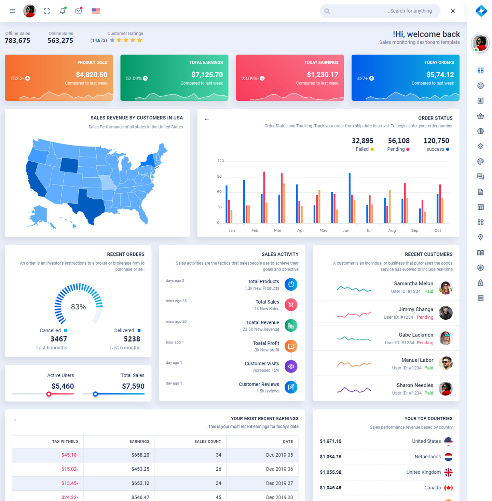Screen dimensions: 492x501
Task: Click the color palette sidebar icon
Action: (x=480, y=162)
